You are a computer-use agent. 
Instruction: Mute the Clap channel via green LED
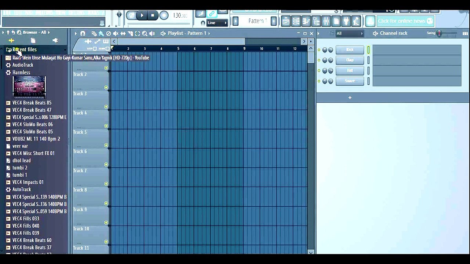pos(319,60)
